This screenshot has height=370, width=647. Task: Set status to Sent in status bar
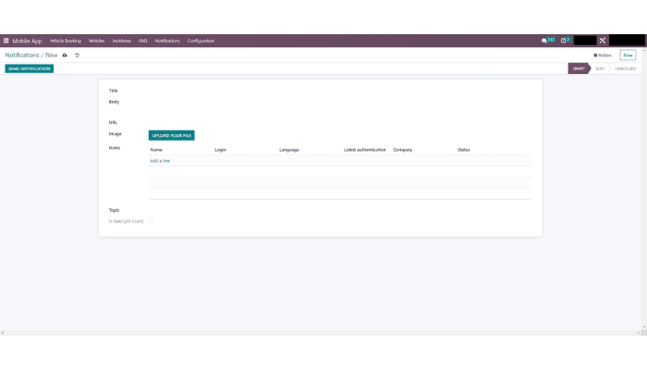(600, 68)
